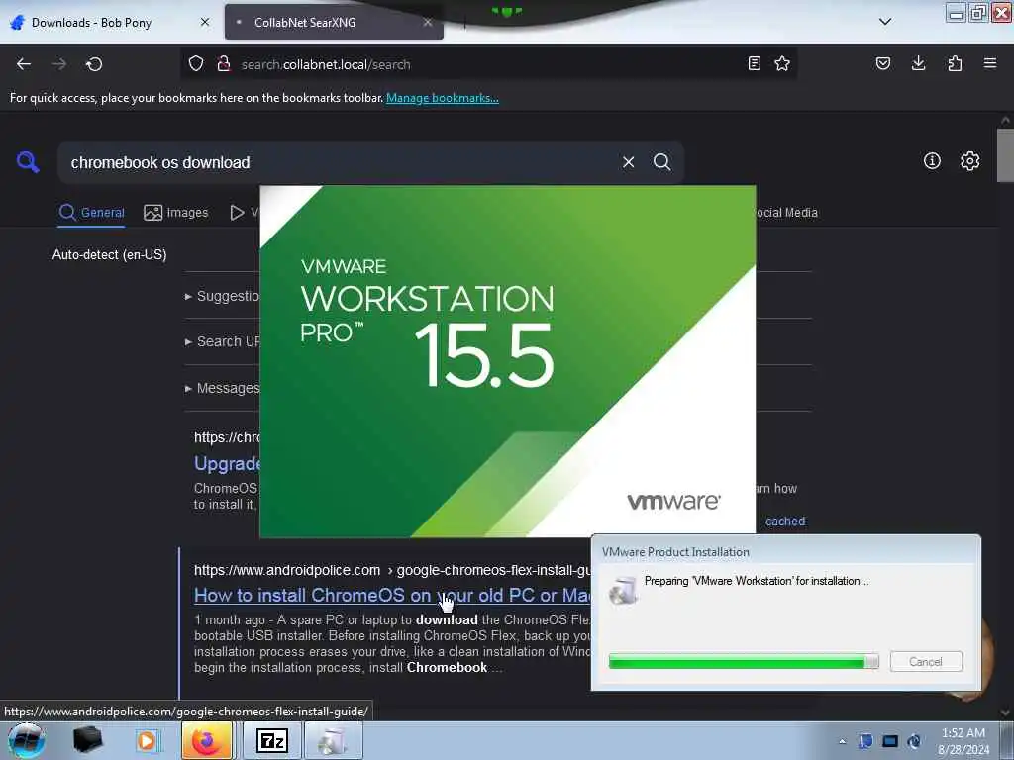
Task: Select the Images search category
Action: [176, 212]
